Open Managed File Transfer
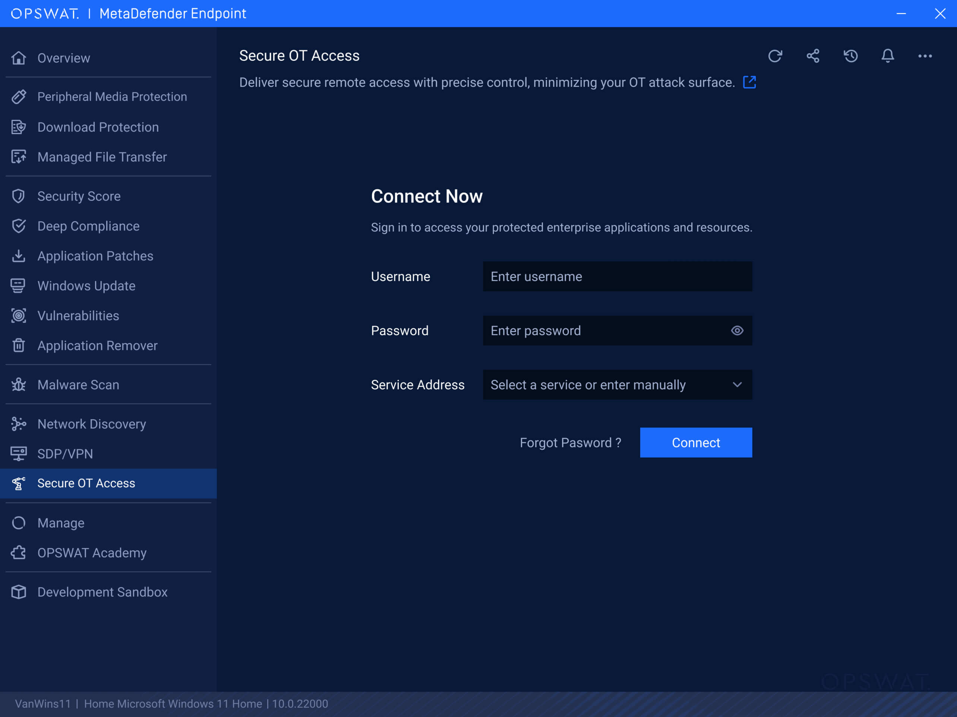 click(102, 157)
